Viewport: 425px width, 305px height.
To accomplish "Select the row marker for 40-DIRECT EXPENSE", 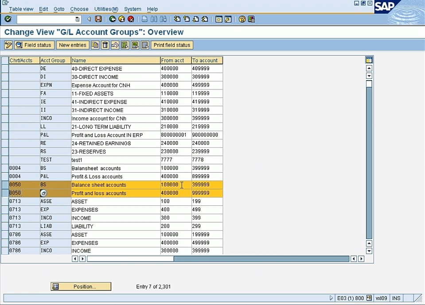I will click(x=5, y=69).
